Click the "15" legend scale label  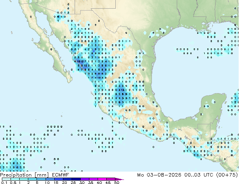[56, 182]
